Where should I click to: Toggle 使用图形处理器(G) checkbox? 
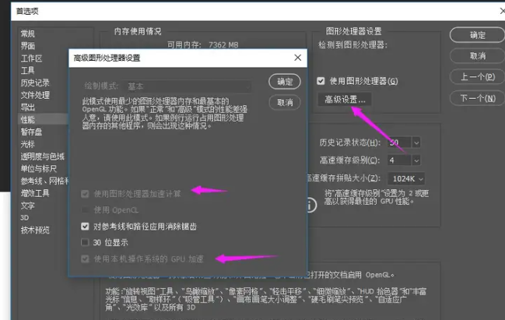tap(320, 81)
